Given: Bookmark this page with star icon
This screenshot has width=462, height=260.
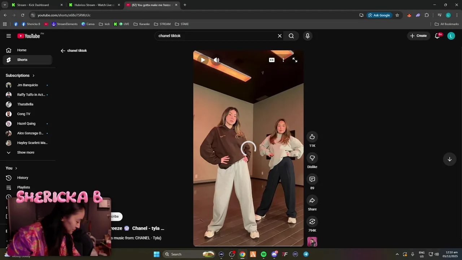Looking at the screenshot, I should tap(397, 15).
